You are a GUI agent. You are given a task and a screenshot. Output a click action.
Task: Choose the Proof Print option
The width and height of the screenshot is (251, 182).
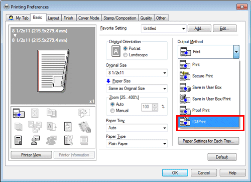point(209,110)
